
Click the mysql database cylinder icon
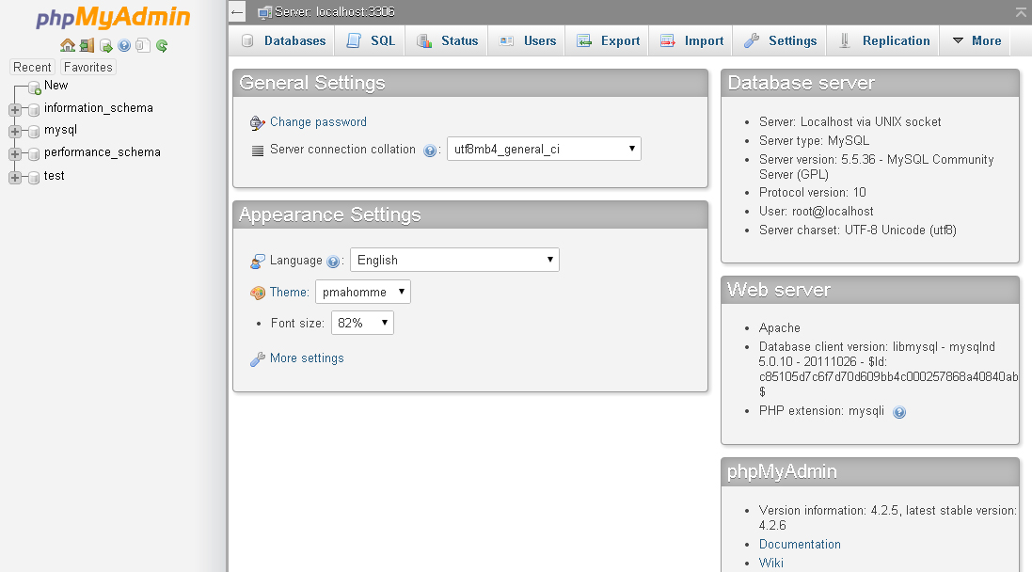tap(34, 132)
